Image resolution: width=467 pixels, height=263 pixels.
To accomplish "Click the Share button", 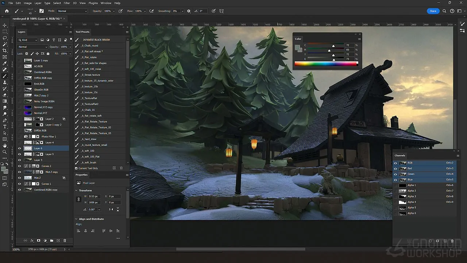I will tap(433, 11).
